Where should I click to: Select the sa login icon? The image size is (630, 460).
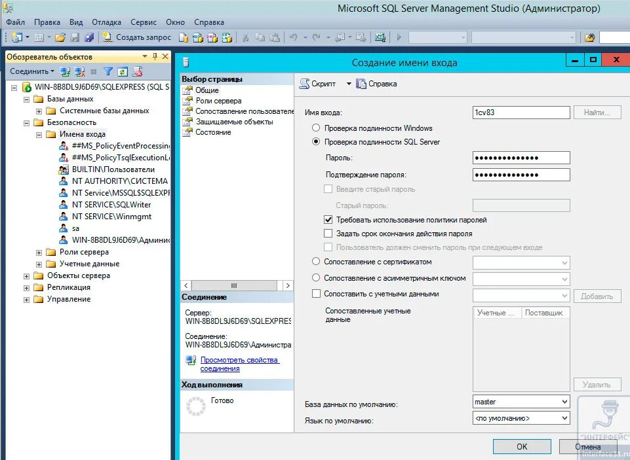(64, 228)
